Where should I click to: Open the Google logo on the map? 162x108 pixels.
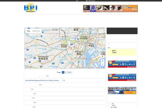pos(29,67)
